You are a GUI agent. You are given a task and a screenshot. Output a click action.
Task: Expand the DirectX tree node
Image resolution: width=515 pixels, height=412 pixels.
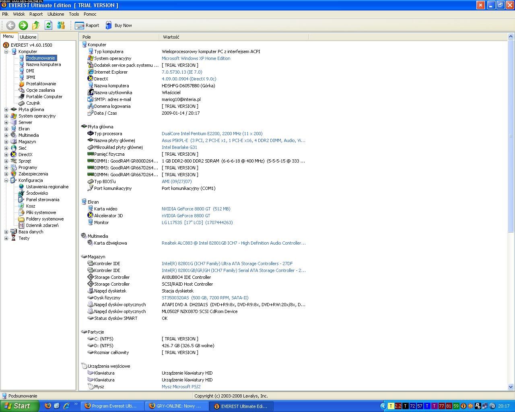pyautogui.click(x=6, y=154)
